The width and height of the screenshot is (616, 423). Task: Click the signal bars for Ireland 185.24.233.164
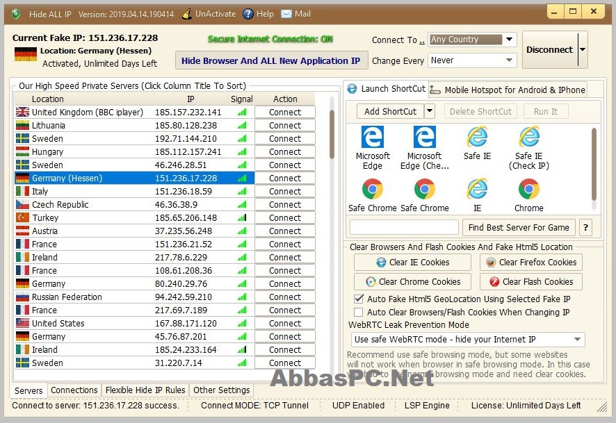coord(242,349)
